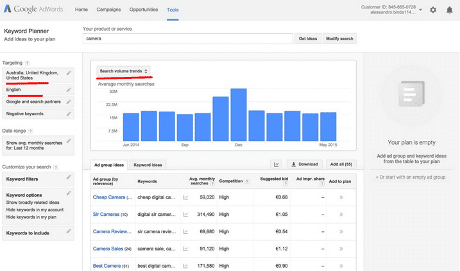Click 'Hide keywords in my account' text
Screen dimensions: 460x271
pyautogui.click(x=35, y=209)
